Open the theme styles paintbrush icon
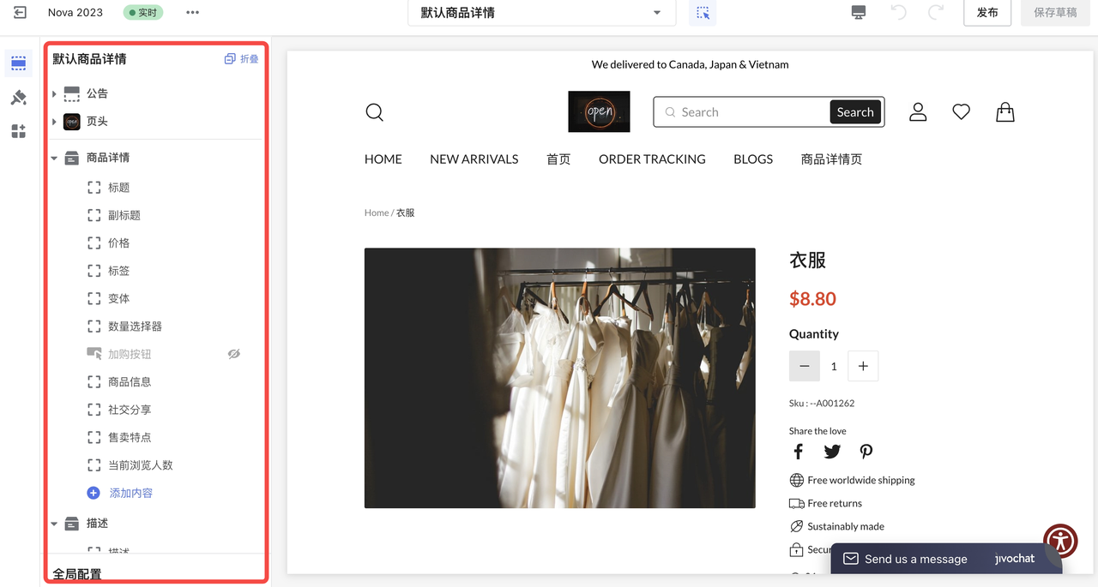 tap(18, 97)
